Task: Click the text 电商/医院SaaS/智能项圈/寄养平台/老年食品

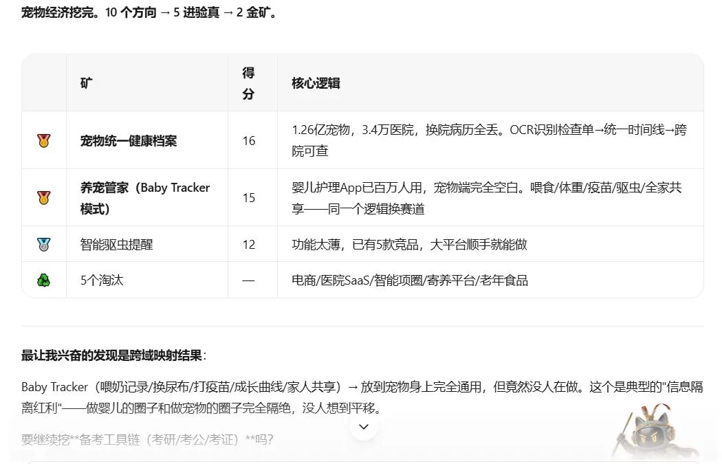Action: click(410, 280)
